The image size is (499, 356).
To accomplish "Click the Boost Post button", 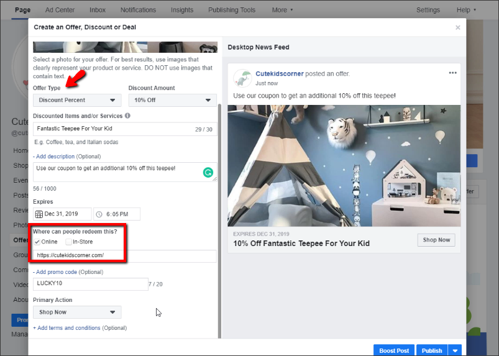I will point(394,350).
